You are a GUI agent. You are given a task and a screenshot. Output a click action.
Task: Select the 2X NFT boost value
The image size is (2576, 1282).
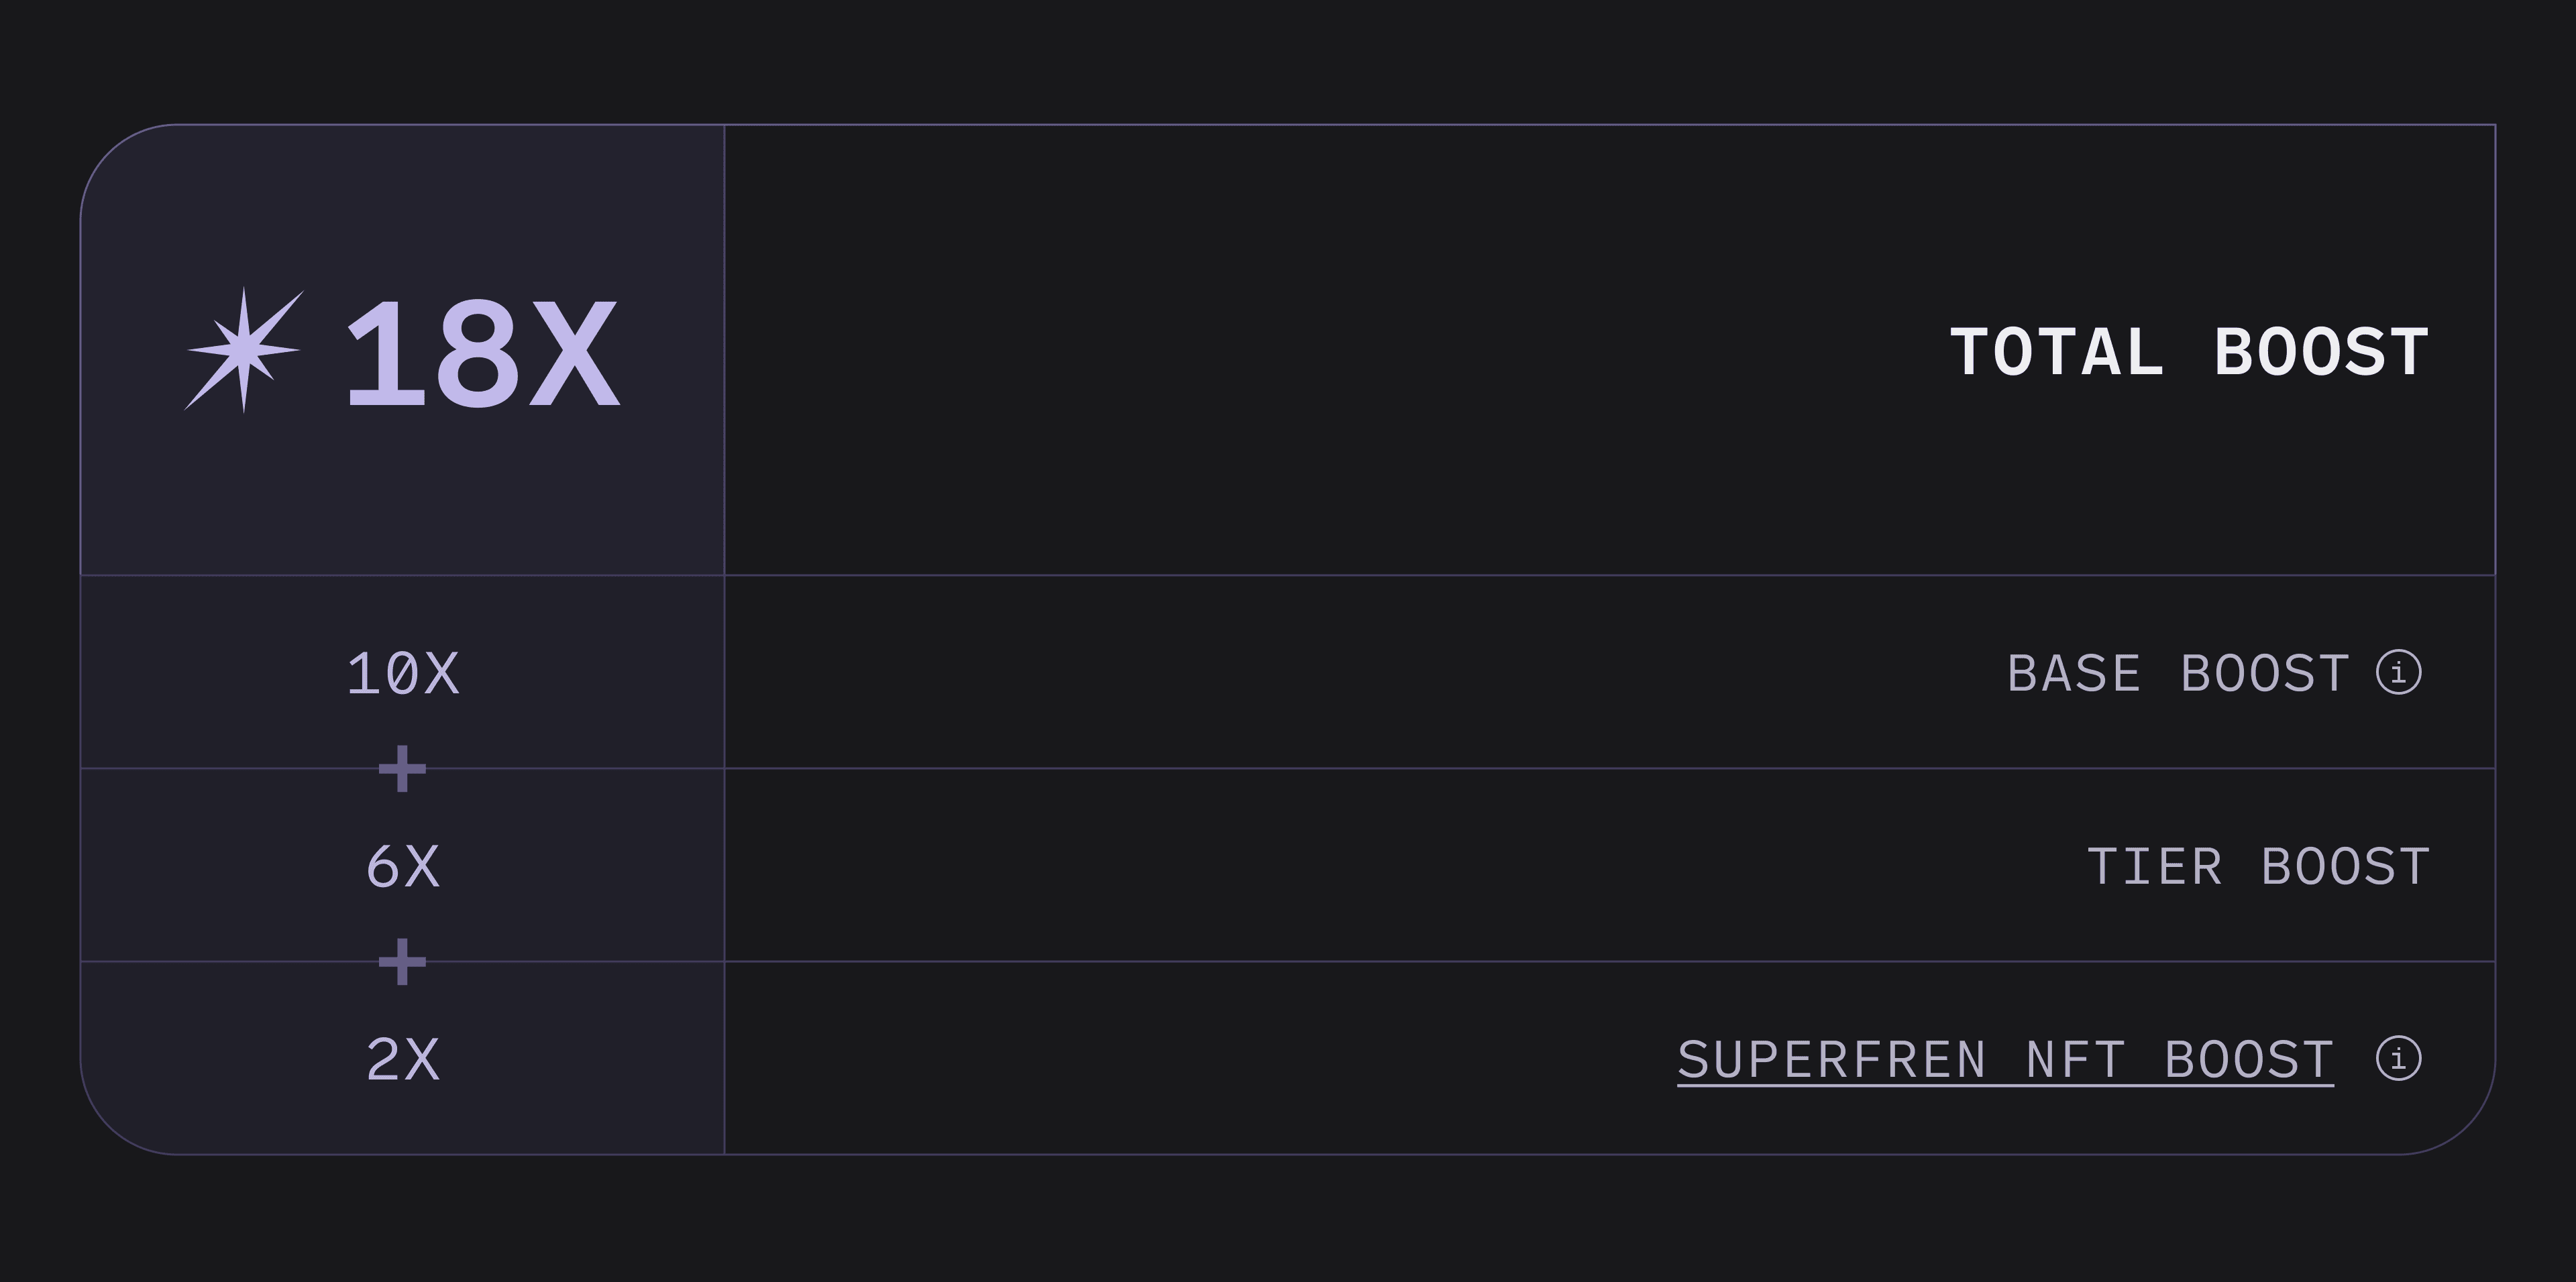pos(402,1059)
